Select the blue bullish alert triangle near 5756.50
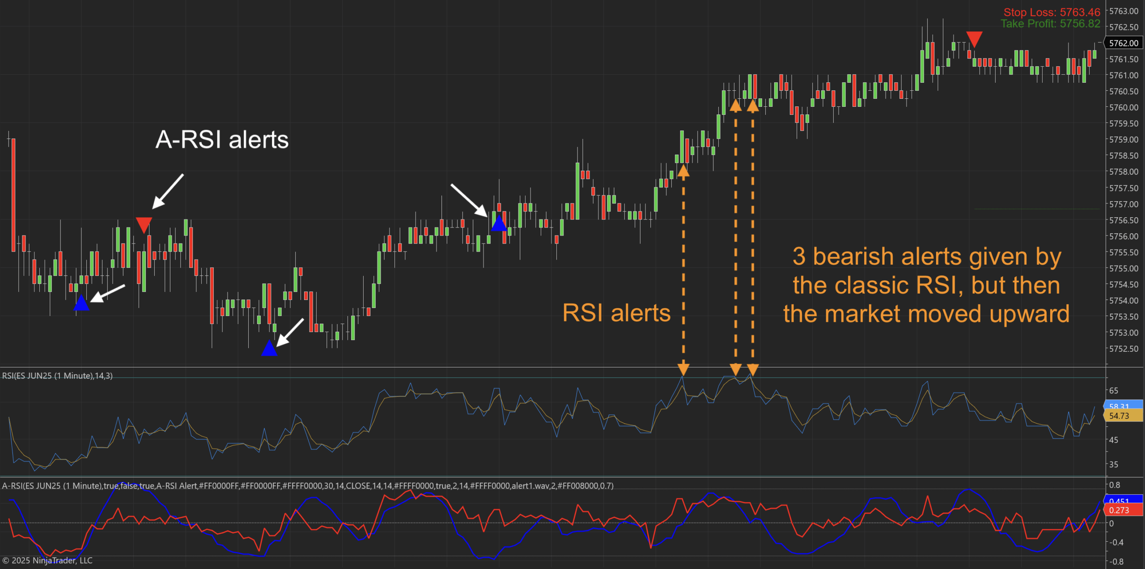Image resolution: width=1145 pixels, height=569 pixels. [x=499, y=223]
